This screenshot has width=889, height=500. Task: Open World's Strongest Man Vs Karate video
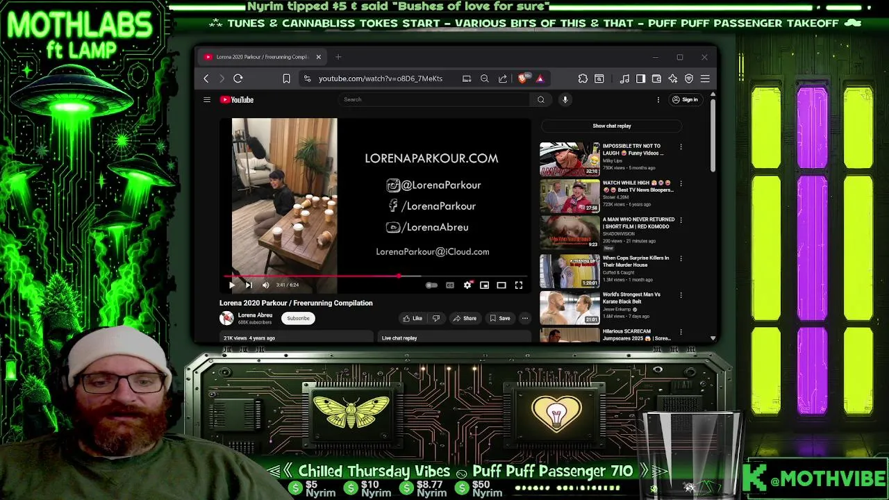(570, 308)
